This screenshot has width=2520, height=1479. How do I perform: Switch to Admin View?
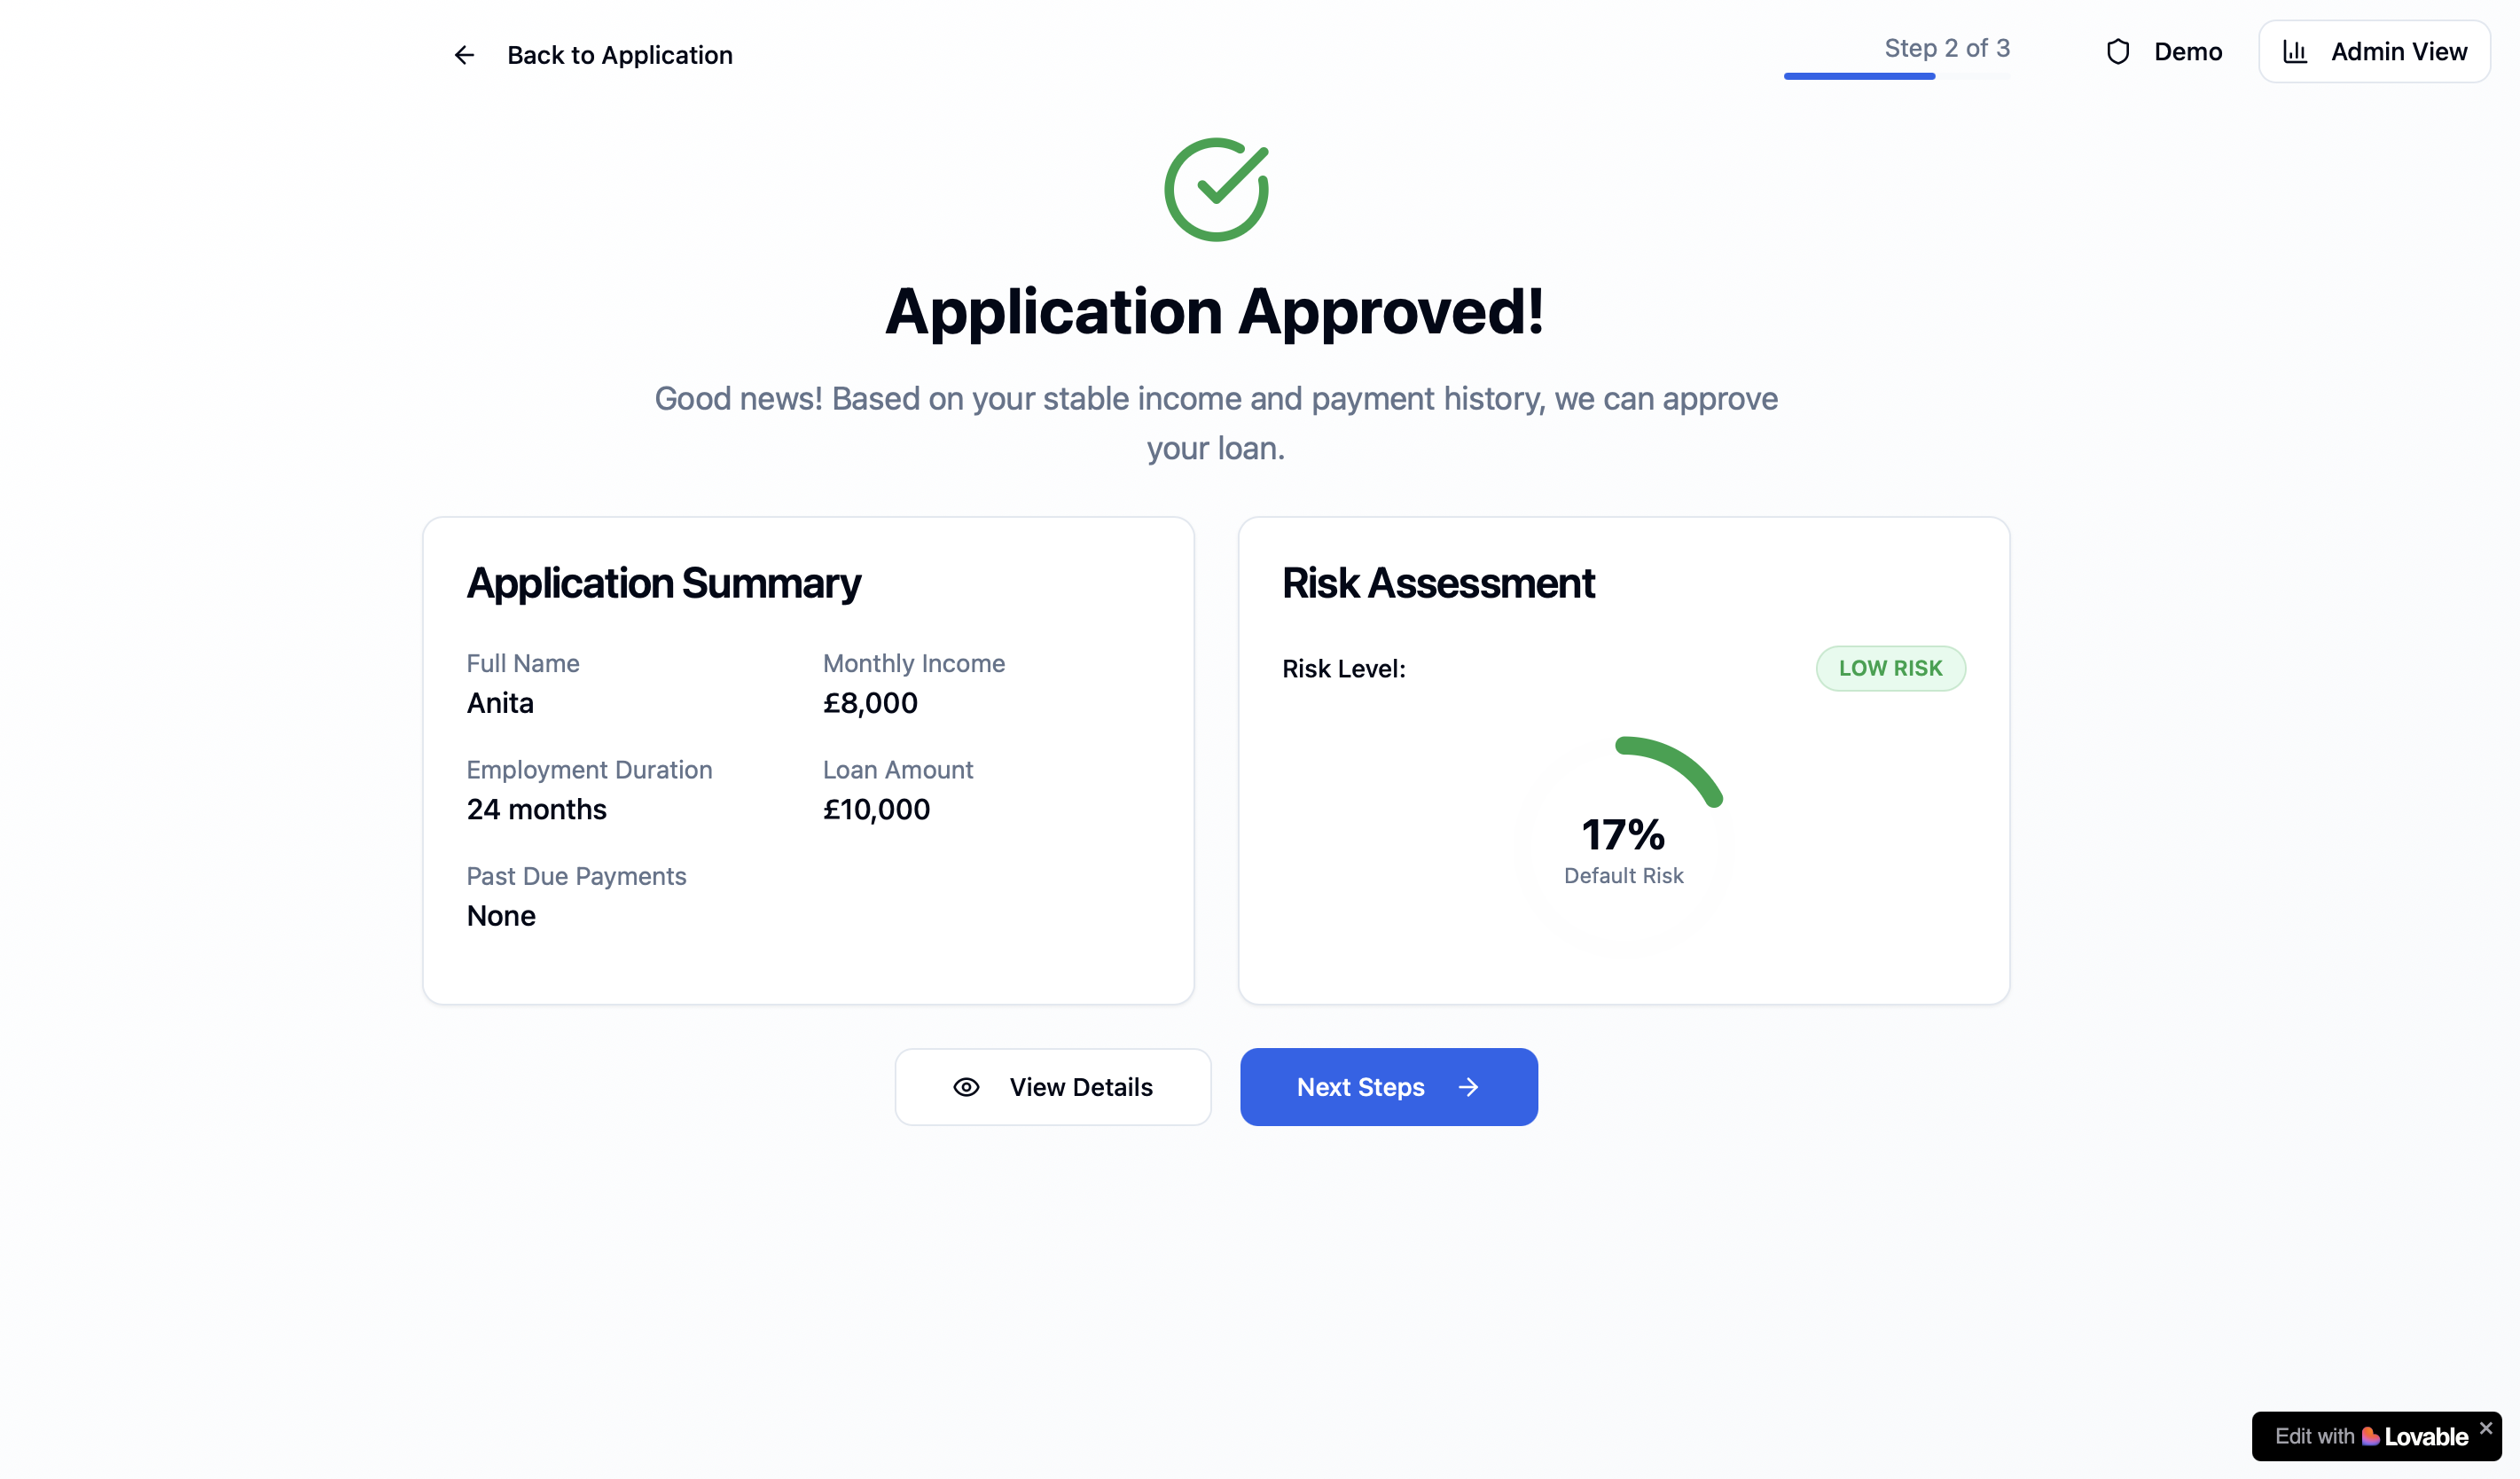coord(2374,52)
